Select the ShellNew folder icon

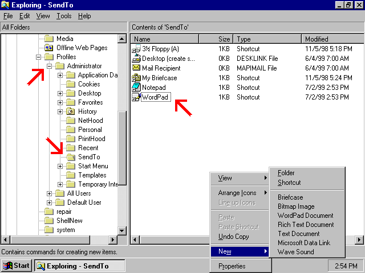(49, 221)
